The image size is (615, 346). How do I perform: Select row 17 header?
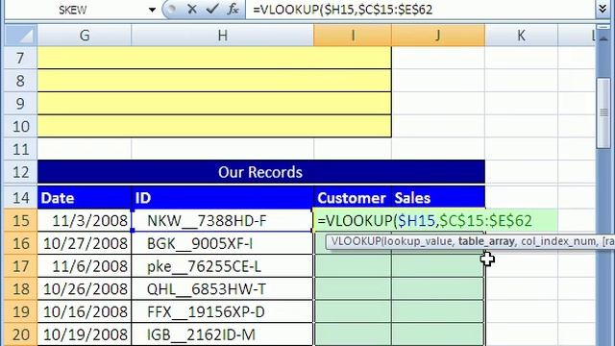click(21, 266)
